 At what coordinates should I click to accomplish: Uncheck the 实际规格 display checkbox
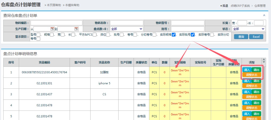point(174,35)
